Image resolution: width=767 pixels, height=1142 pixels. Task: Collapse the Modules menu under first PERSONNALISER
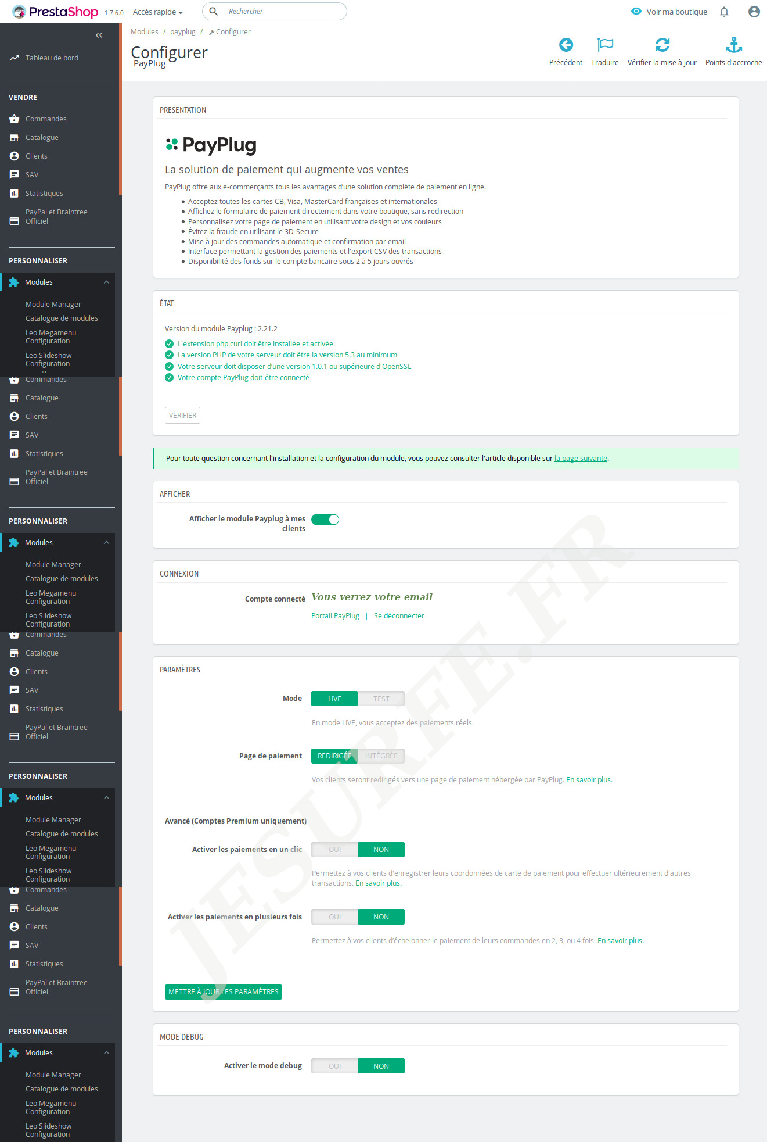click(x=106, y=282)
